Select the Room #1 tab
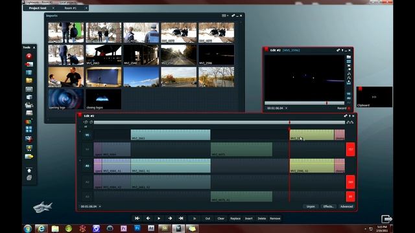 71,8
